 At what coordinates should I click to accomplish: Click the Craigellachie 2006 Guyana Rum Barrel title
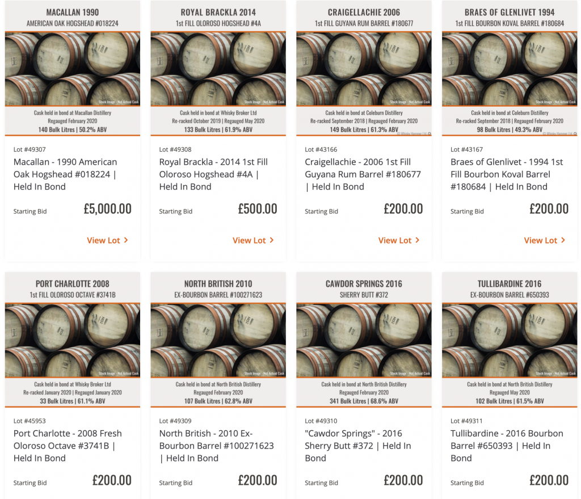point(363,174)
